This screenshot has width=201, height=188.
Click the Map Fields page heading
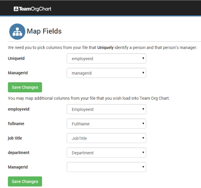pos(44,31)
